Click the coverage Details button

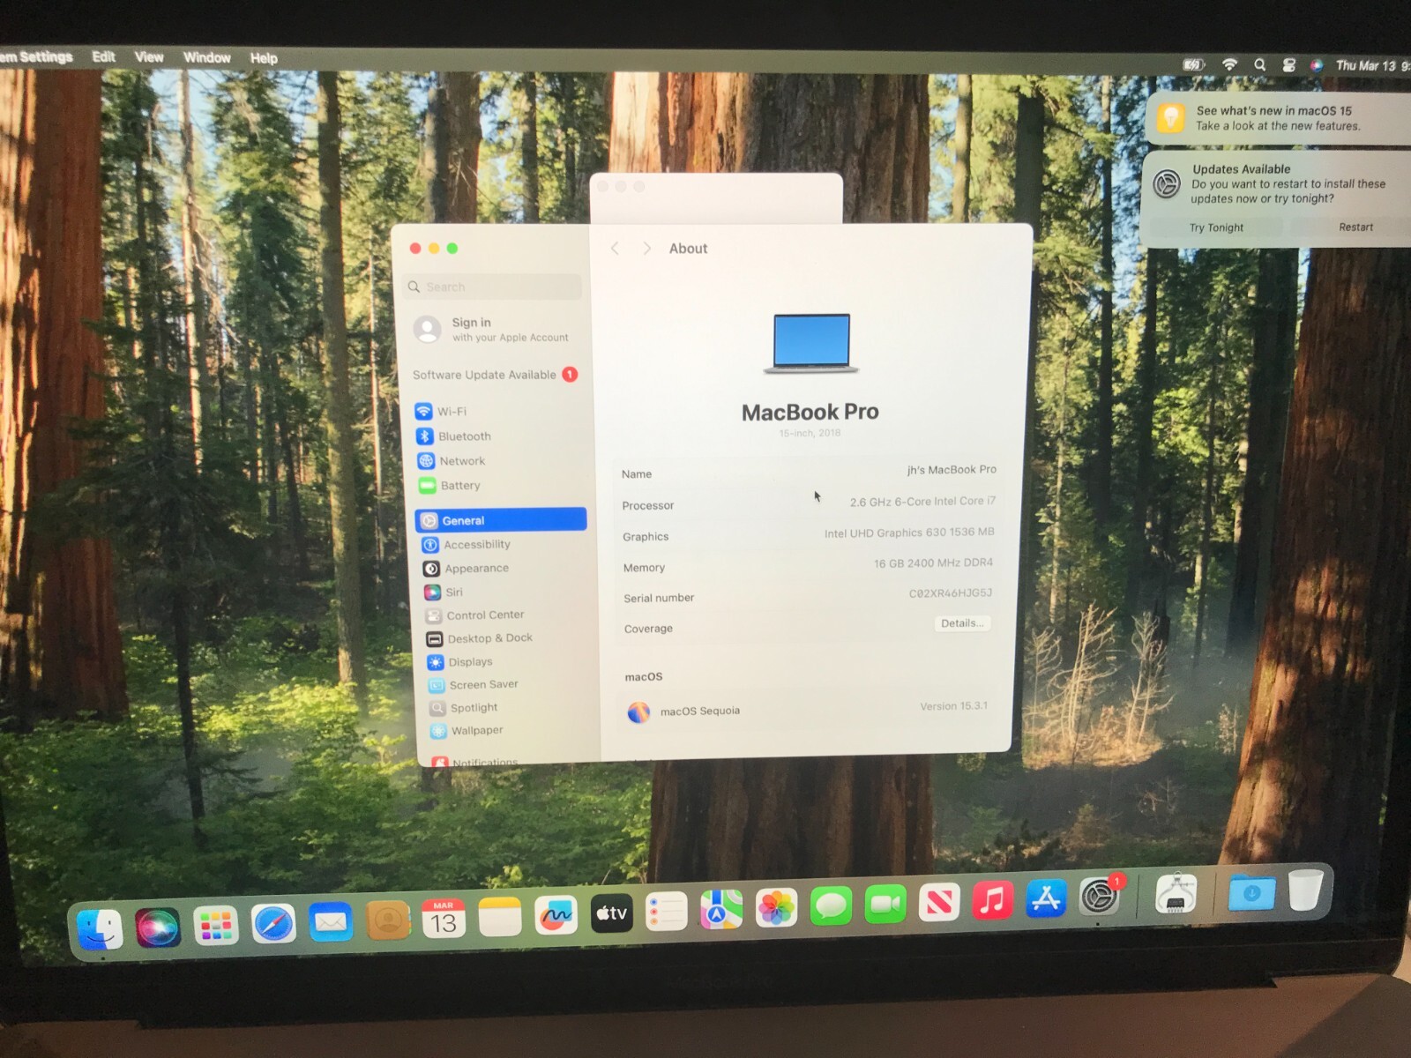tap(961, 623)
